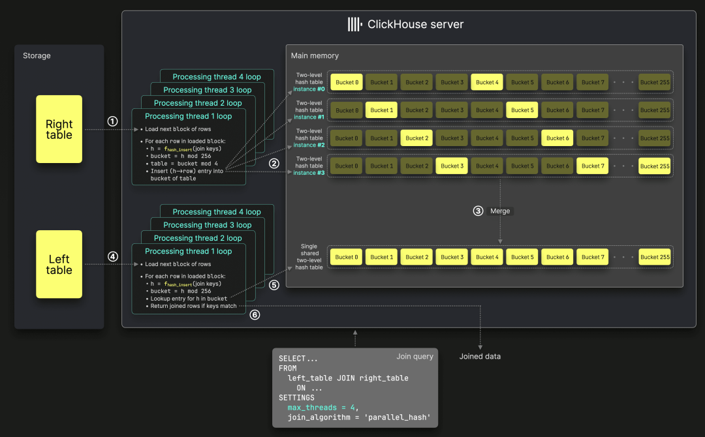Click the "Main memory" label
The image size is (705, 437).
click(x=315, y=55)
